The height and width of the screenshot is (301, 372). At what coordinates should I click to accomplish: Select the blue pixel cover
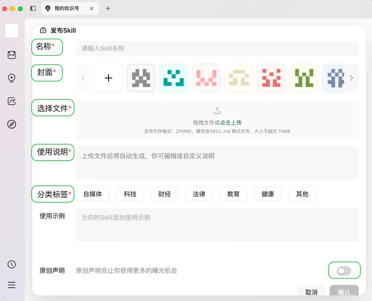[x=333, y=78]
